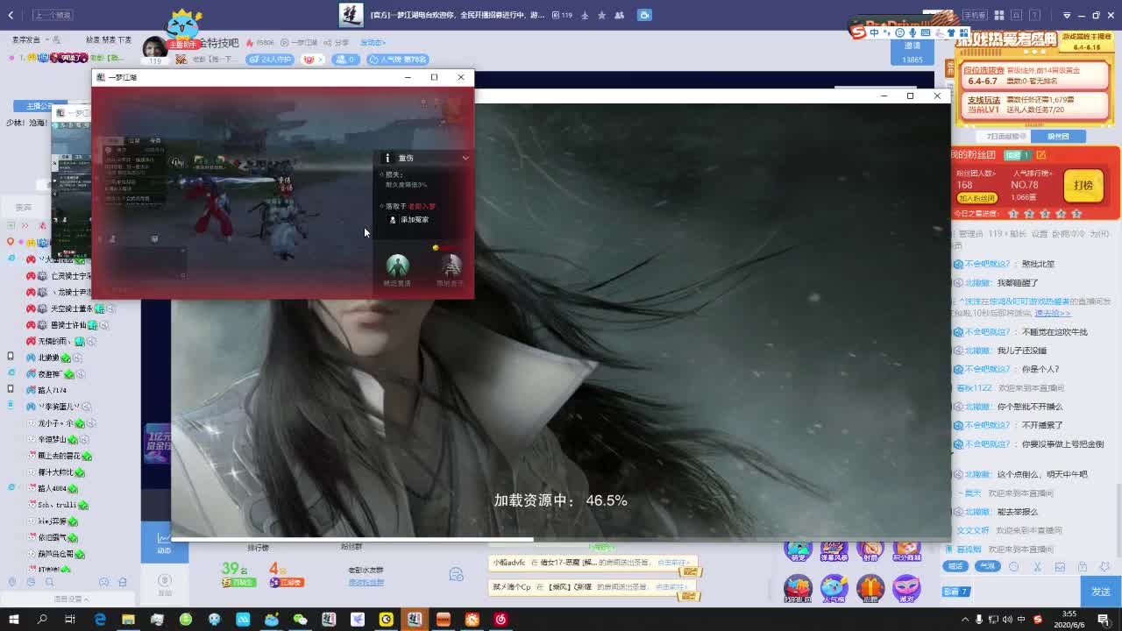
Task: Click the Sogou IME microphone icon
Action: coord(913,32)
